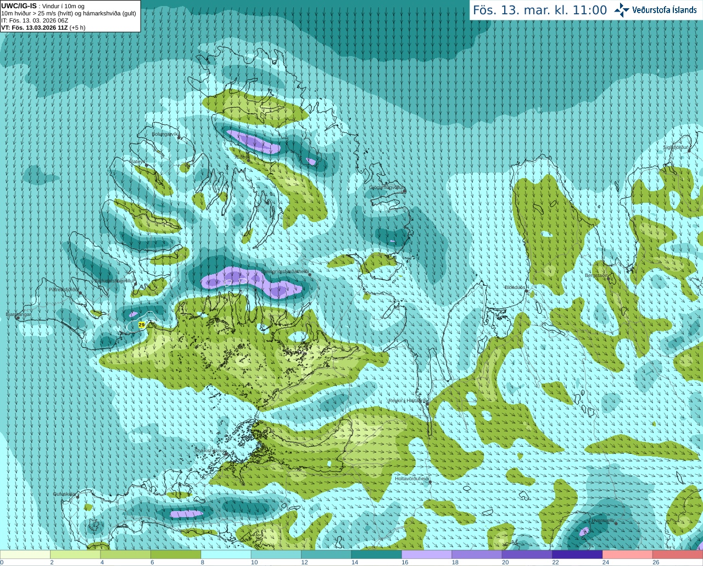Click the Blönduós place label

point(515,287)
